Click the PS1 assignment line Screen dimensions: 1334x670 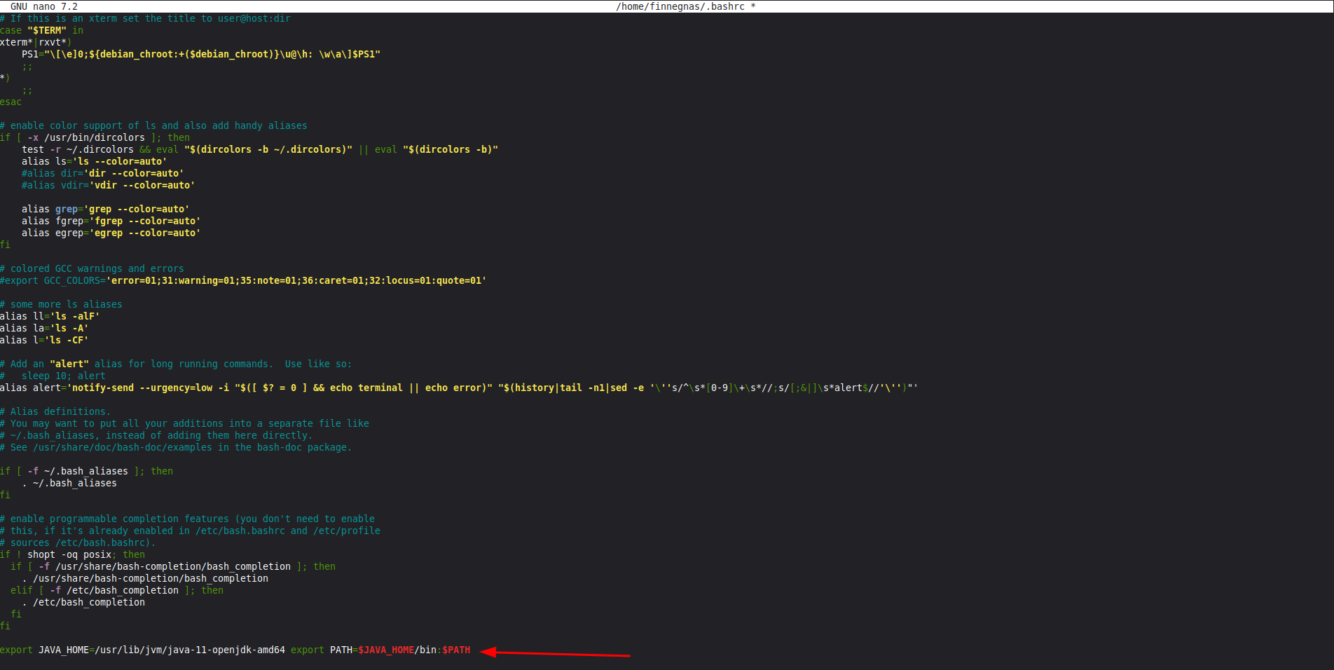pyautogui.click(x=200, y=54)
